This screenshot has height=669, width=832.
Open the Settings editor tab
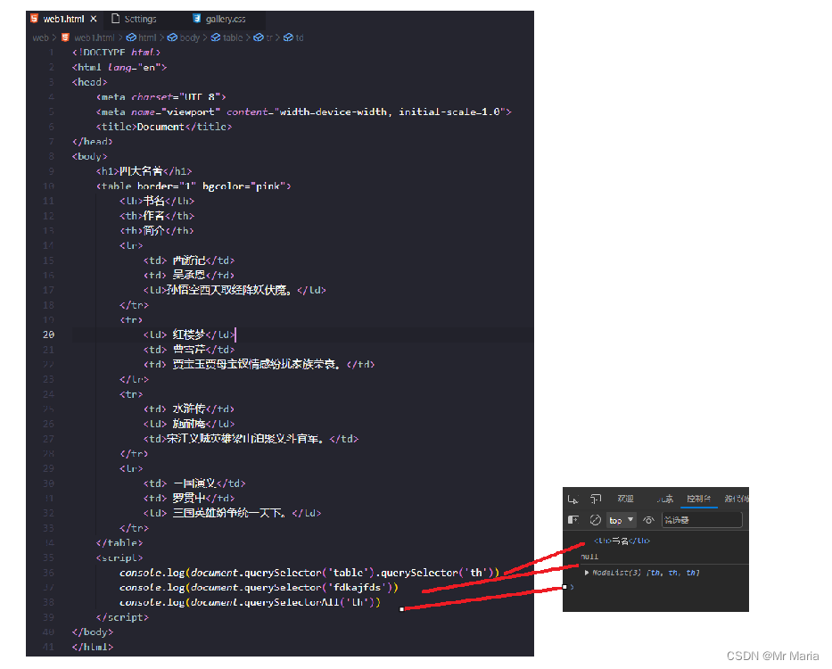point(140,19)
